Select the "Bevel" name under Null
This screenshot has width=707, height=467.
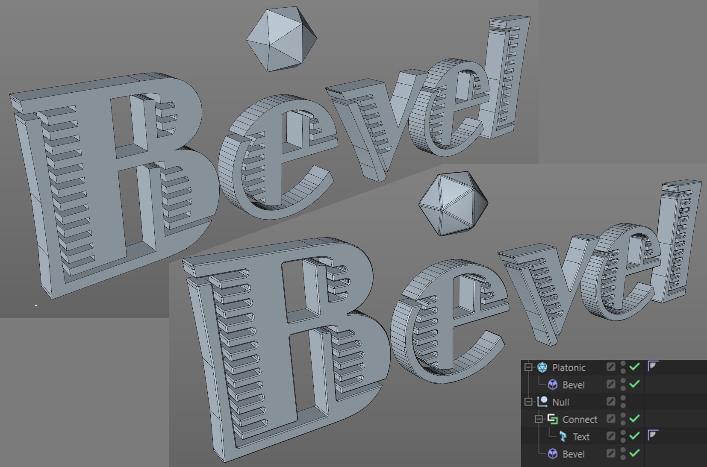(x=574, y=454)
